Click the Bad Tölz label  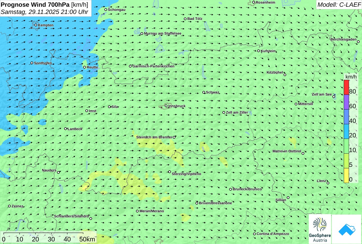[x=195, y=19]
